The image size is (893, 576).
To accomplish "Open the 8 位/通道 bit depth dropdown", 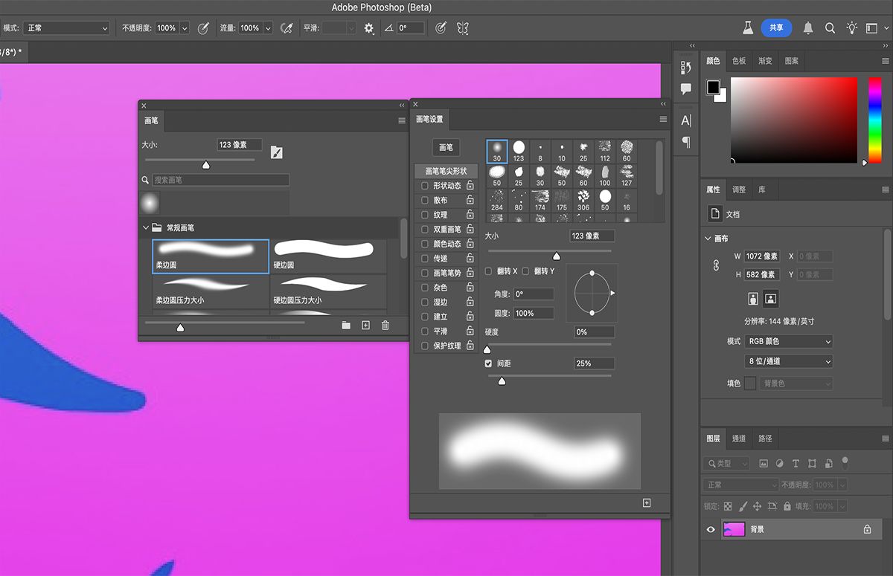I will [789, 361].
